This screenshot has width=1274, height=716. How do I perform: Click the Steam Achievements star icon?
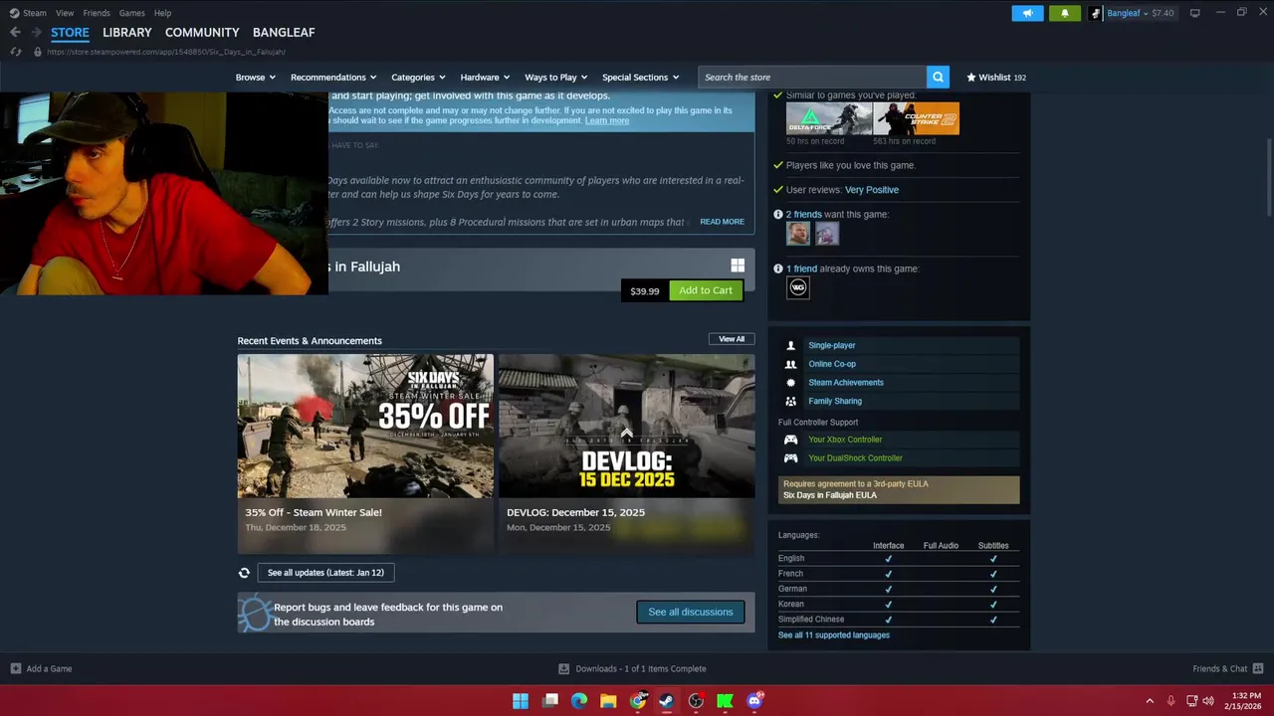[791, 383]
